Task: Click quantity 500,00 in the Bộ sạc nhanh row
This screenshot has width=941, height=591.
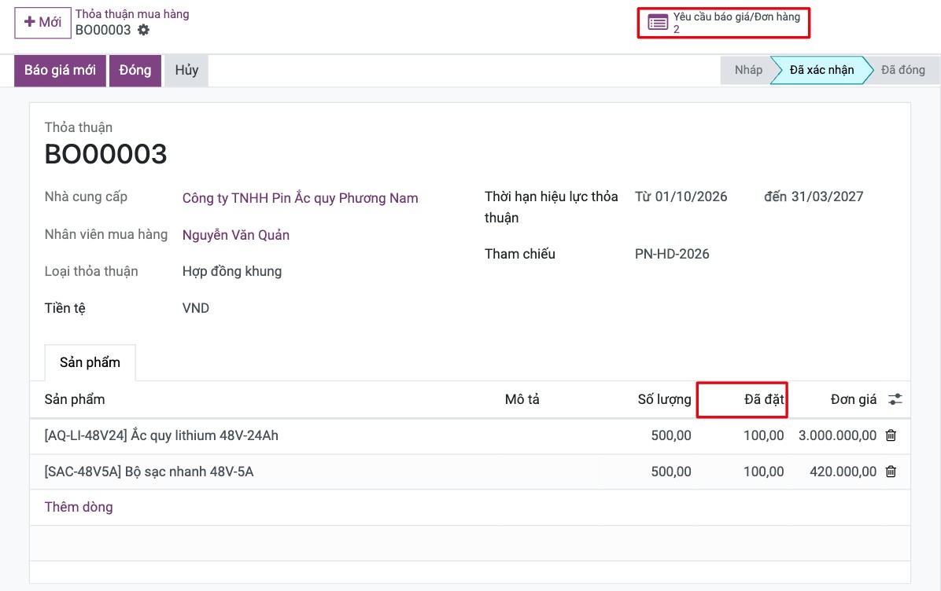Action: (x=671, y=472)
